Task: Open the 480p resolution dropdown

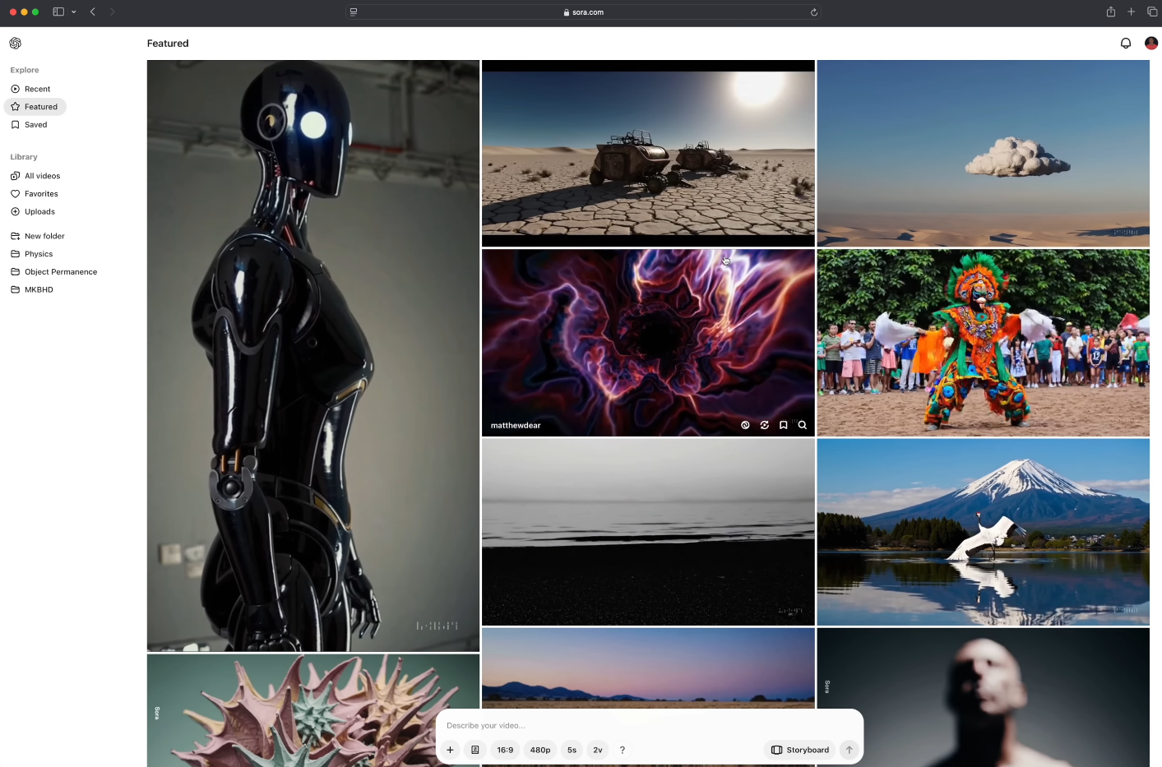Action: tap(540, 750)
